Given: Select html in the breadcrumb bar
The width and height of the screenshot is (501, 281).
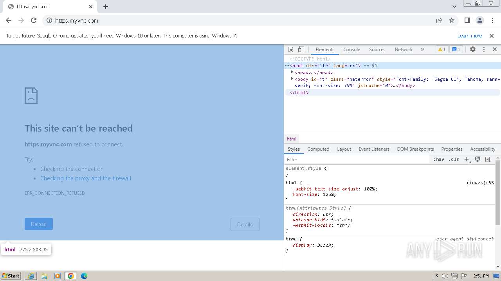Looking at the screenshot, I should click(x=292, y=139).
